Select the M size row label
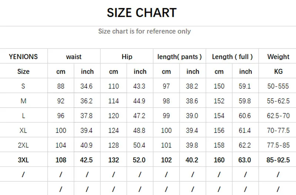Image resolution: width=296 pixels, height=195 pixels. (23, 101)
